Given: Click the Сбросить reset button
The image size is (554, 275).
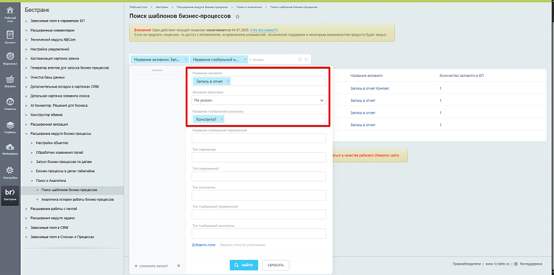Looking at the screenshot, I should point(275,265).
